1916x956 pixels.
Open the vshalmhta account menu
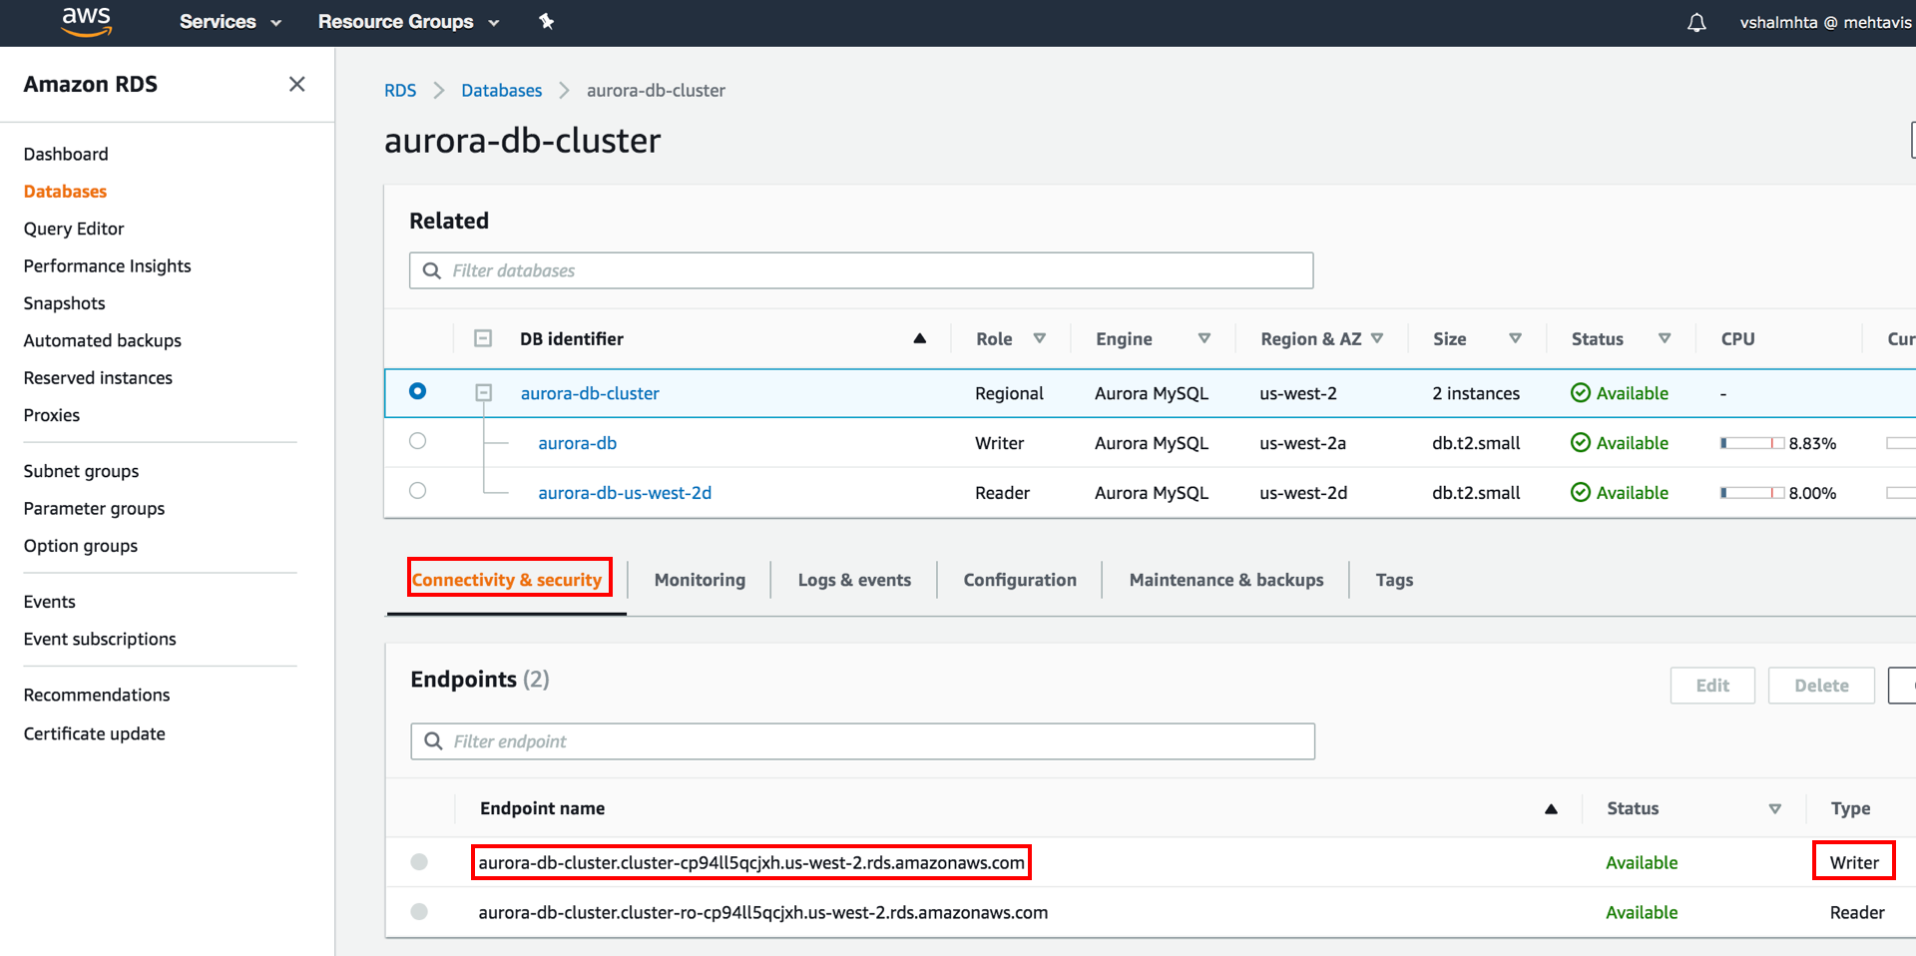1825,22
